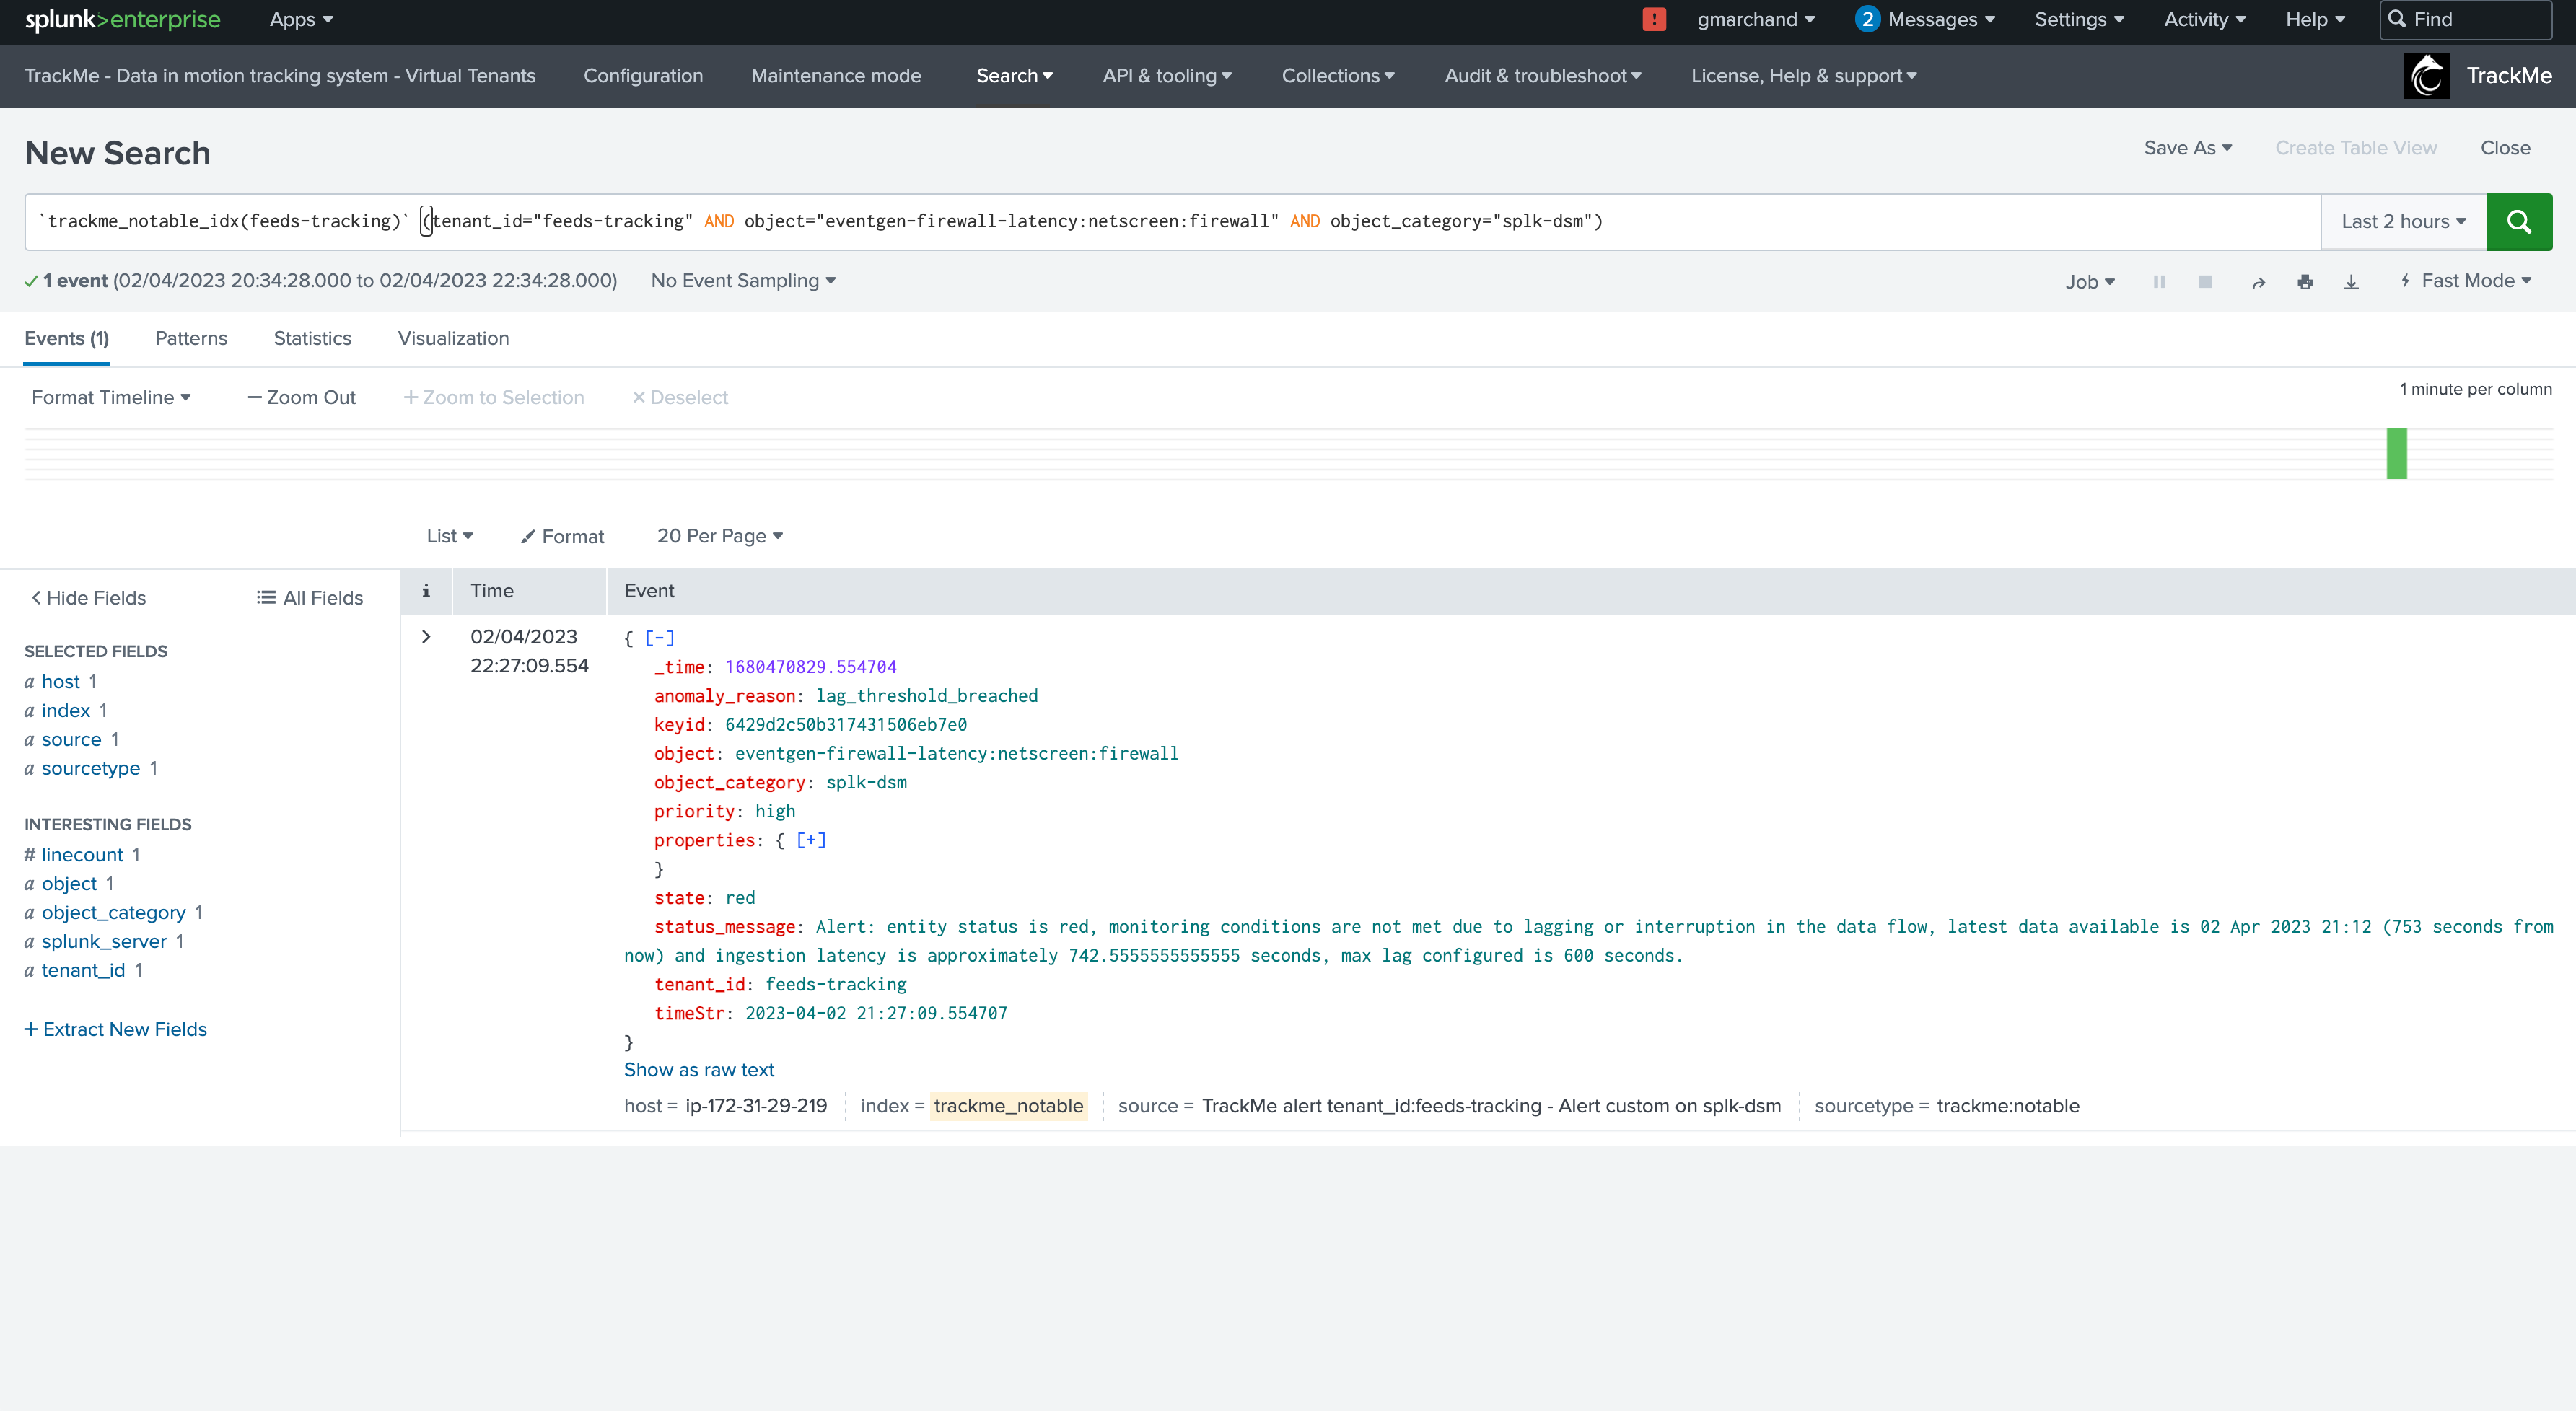Image resolution: width=2576 pixels, height=1411 pixels.
Task: Click Hide Fields
Action: 89,598
